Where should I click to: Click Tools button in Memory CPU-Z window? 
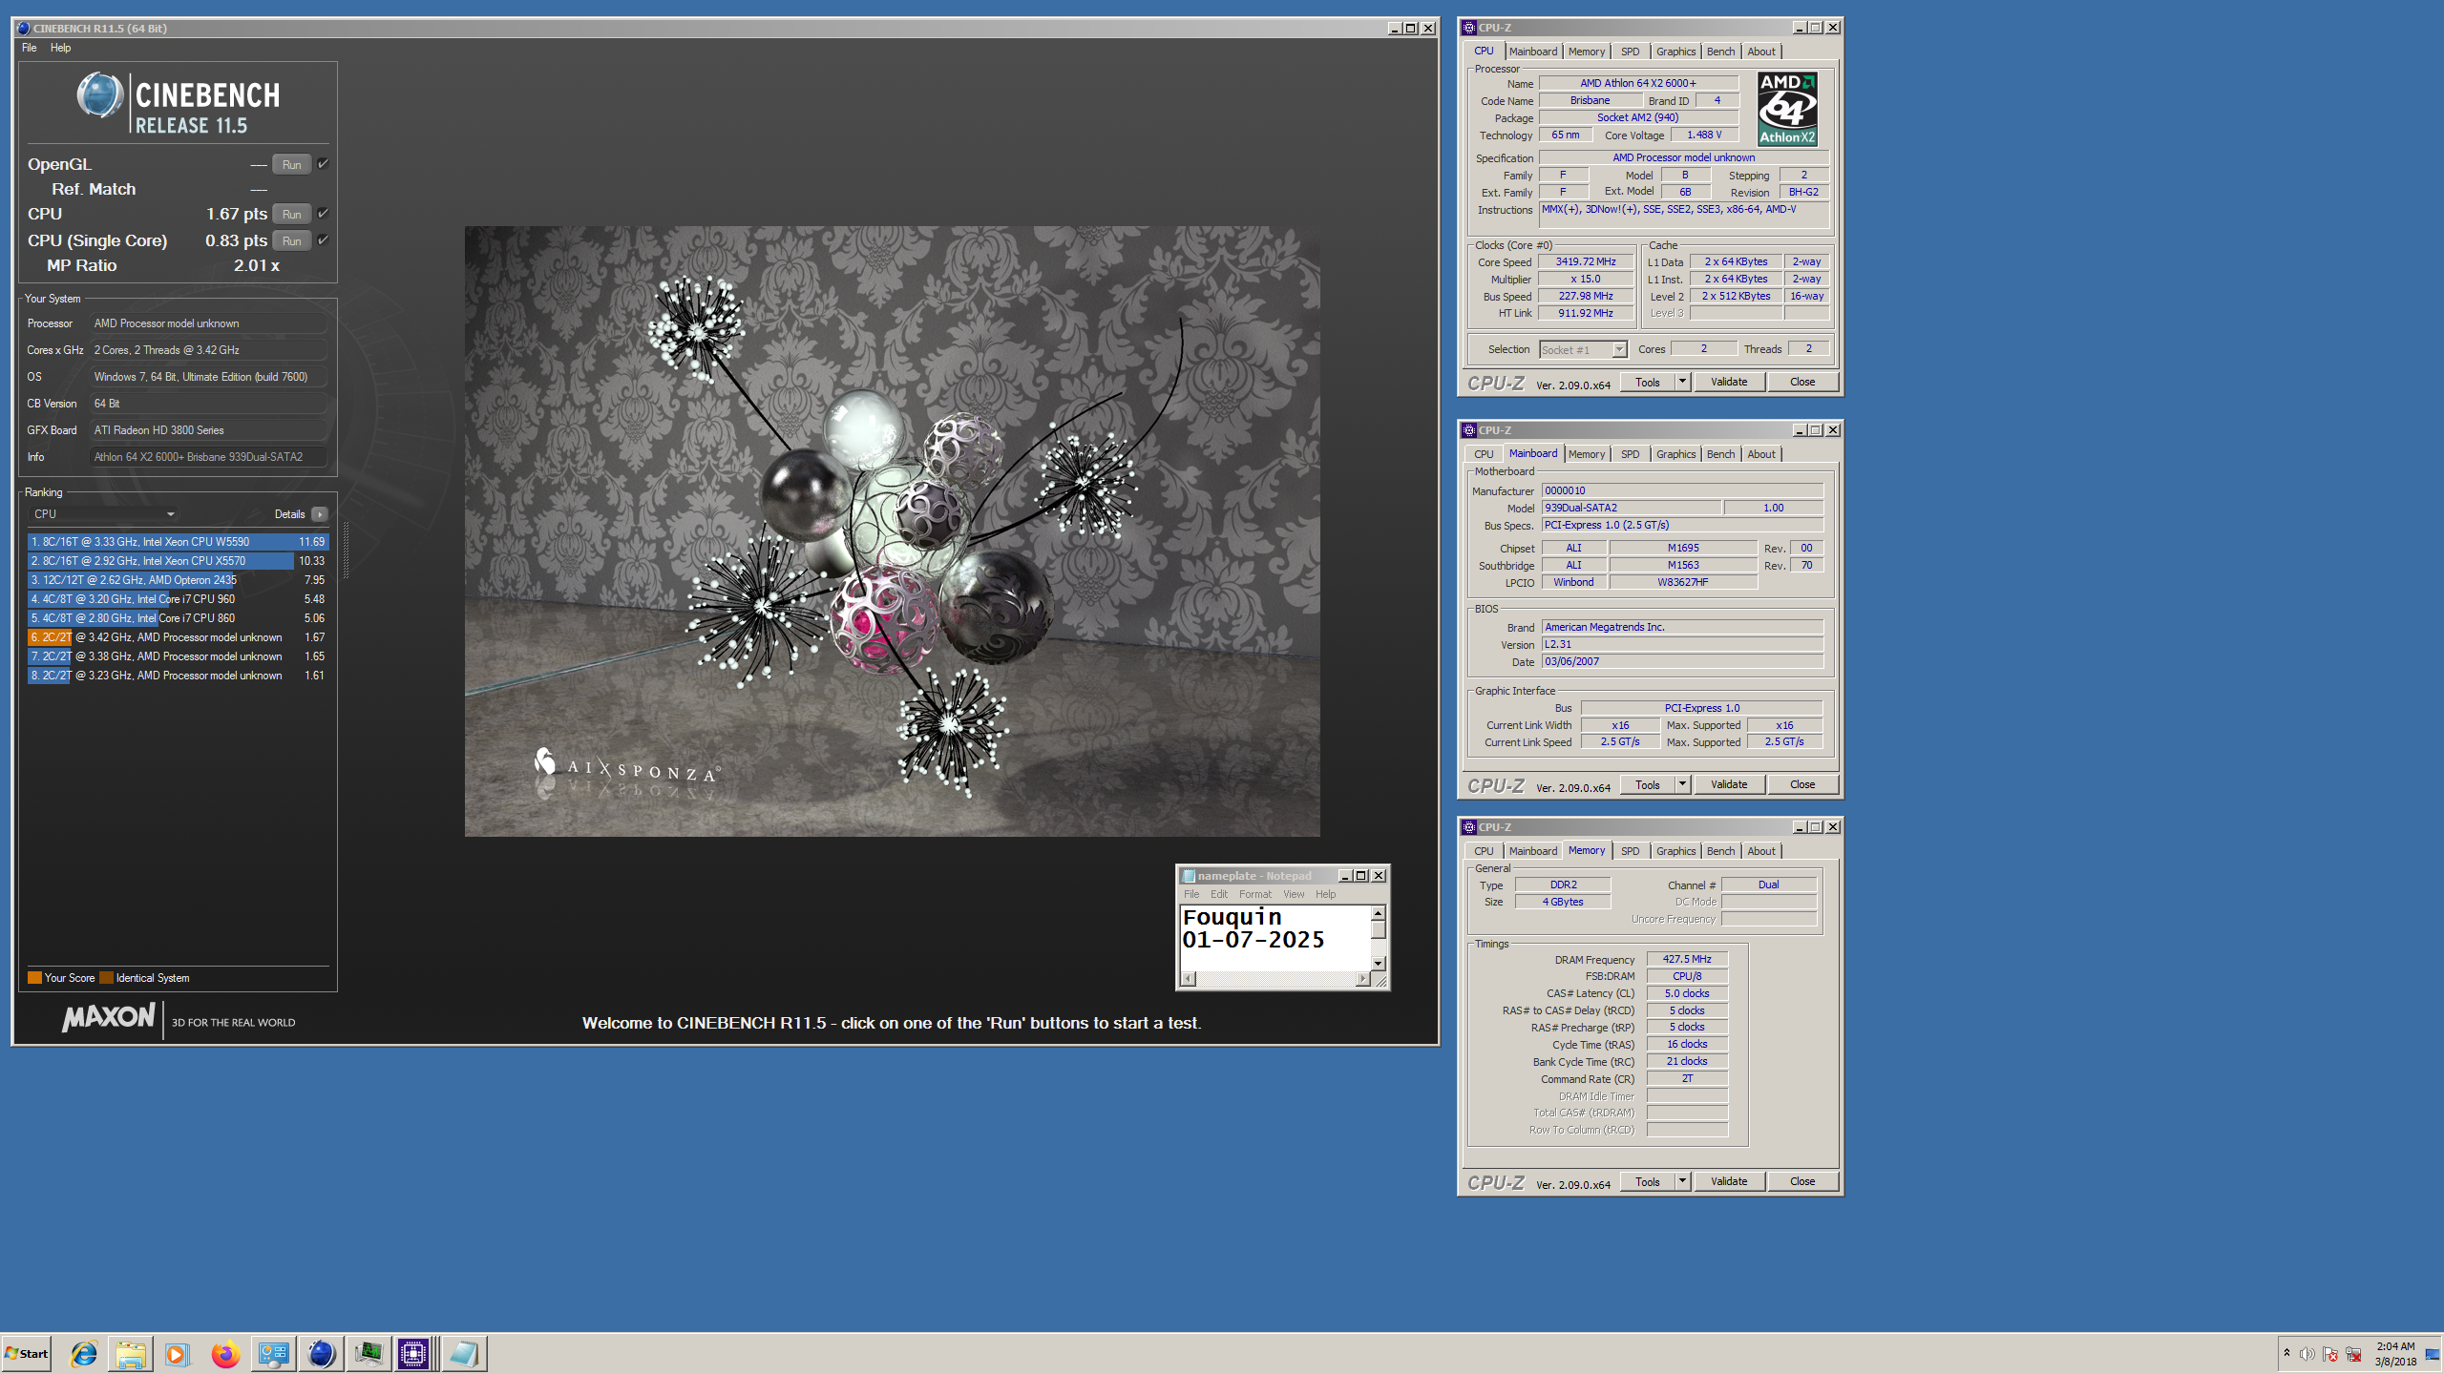tap(1648, 1181)
